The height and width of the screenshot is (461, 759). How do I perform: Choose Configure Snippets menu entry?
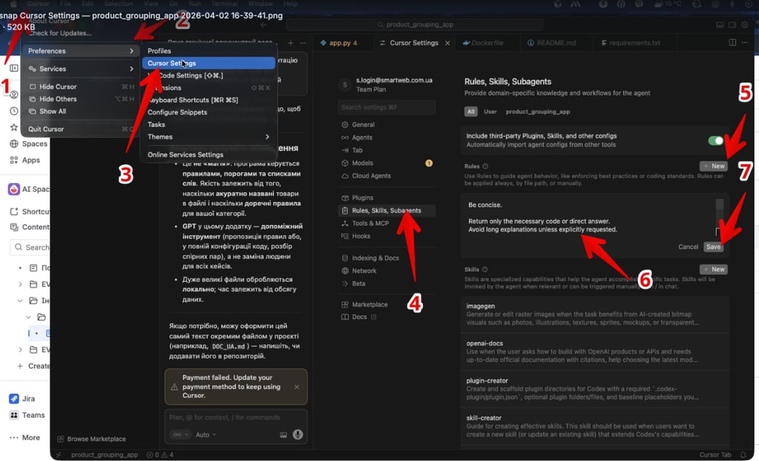point(208,112)
